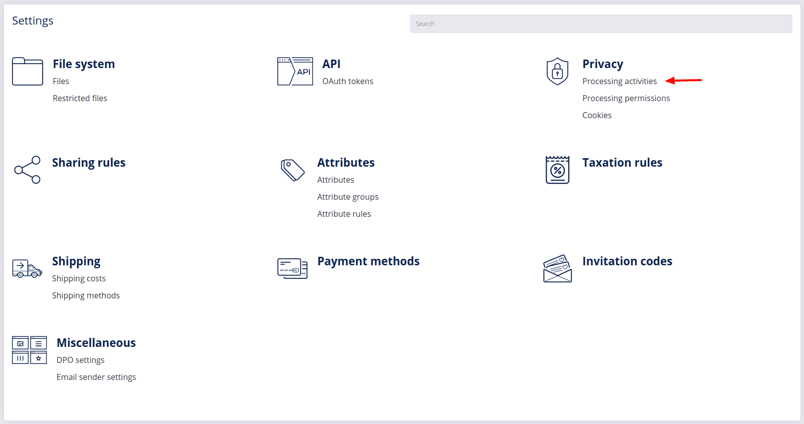Screen dimensions: 804x424
Task: Open the File system heading
Action: click(x=84, y=64)
